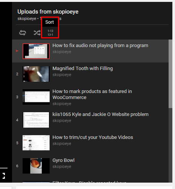Click skopioeye under How to trim/cut your Youtube Videos
This screenshot has height=189, width=175.
click(x=62, y=143)
